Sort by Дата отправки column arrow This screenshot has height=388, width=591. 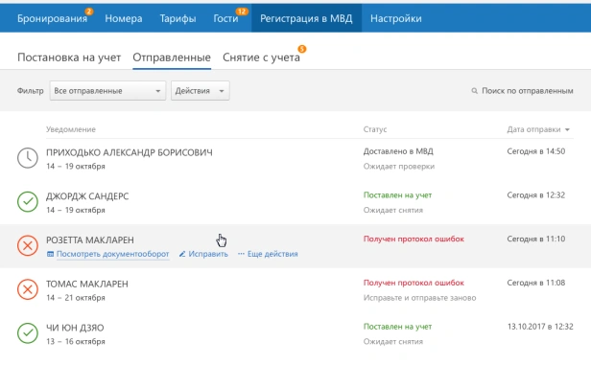point(568,129)
